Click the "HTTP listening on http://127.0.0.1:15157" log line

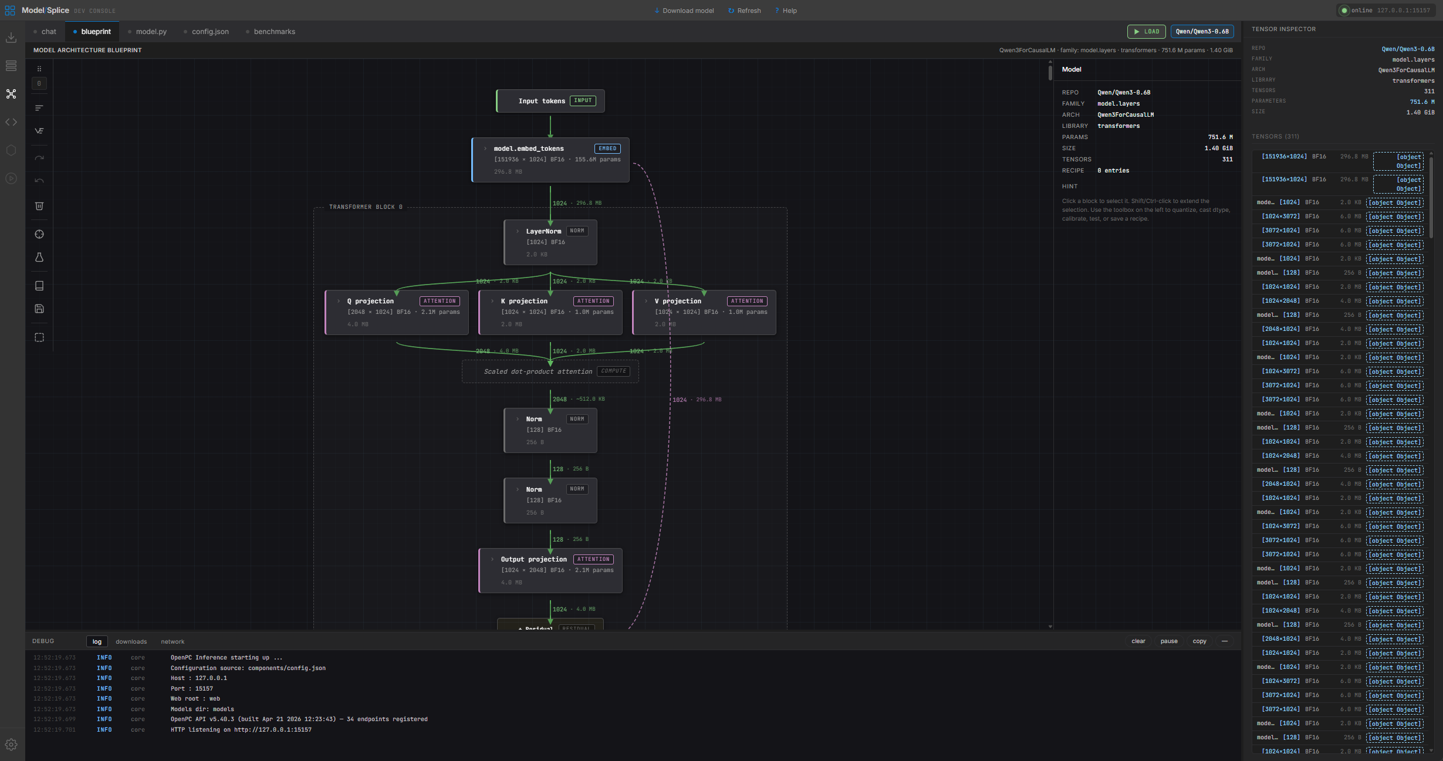(x=241, y=730)
